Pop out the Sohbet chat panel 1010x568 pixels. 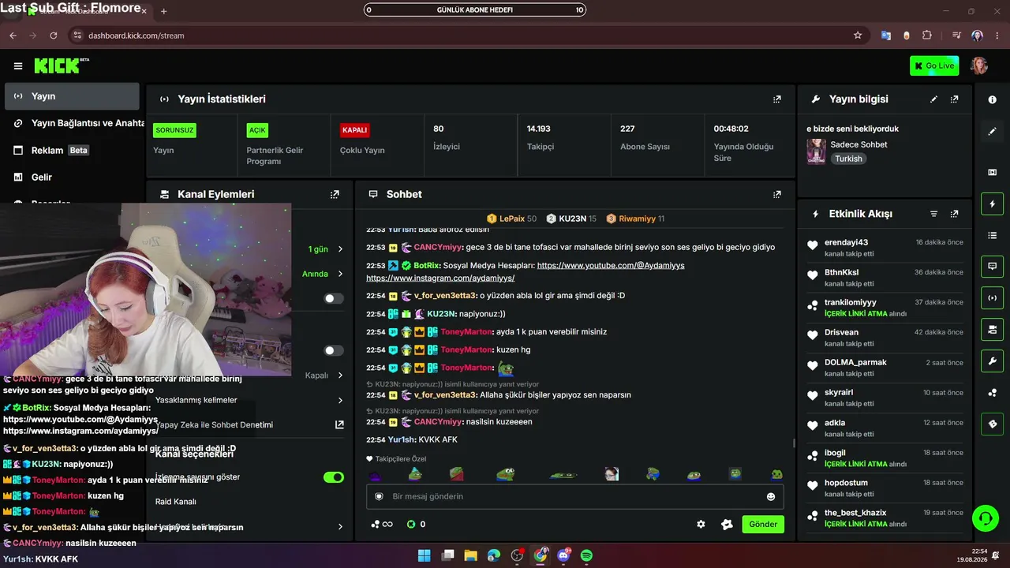pyautogui.click(x=777, y=194)
